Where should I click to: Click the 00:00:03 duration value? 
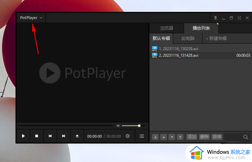[243, 55]
